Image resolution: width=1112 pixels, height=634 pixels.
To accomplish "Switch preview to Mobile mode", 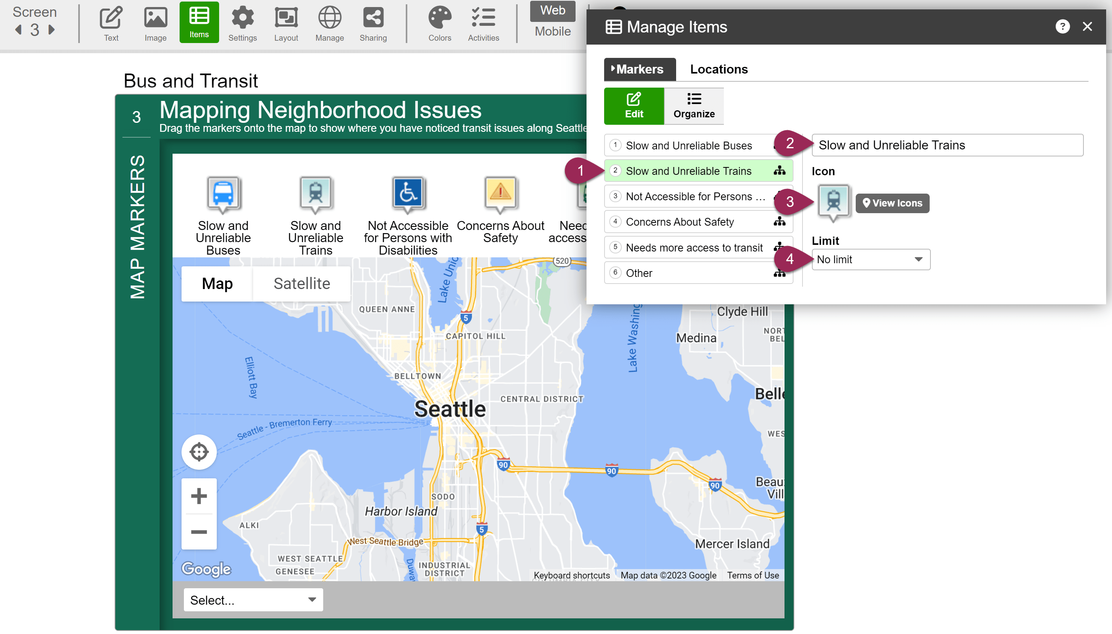I will pyautogui.click(x=552, y=31).
